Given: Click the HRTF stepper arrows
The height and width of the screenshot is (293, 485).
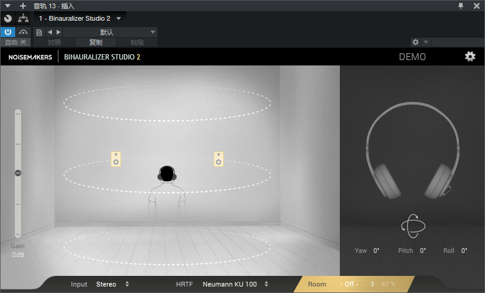Looking at the screenshot, I should click(x=266, y=284).
